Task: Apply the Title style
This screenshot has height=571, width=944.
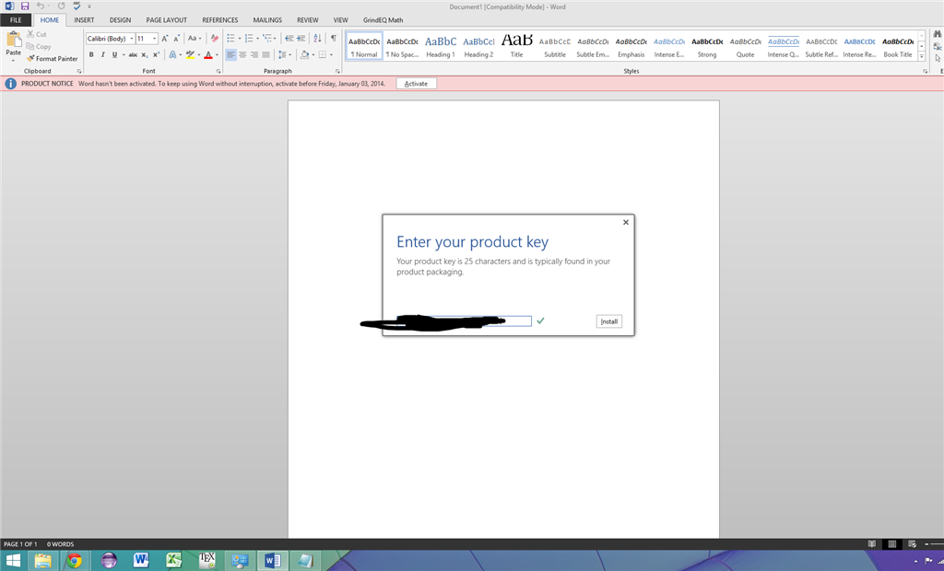Action: tap(516, 46)
